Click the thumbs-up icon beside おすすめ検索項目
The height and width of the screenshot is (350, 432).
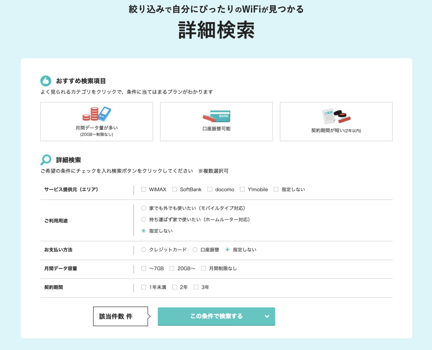[46, 81]
